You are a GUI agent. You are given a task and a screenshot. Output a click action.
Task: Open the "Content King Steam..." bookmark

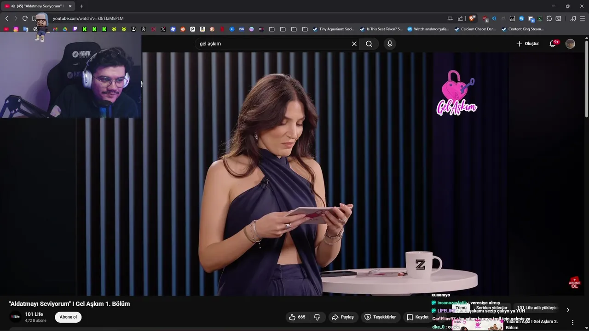[x=523, y=29]
